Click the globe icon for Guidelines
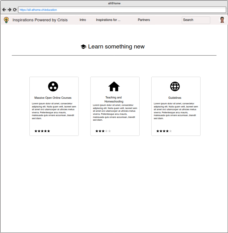 (x=175, y=86)
